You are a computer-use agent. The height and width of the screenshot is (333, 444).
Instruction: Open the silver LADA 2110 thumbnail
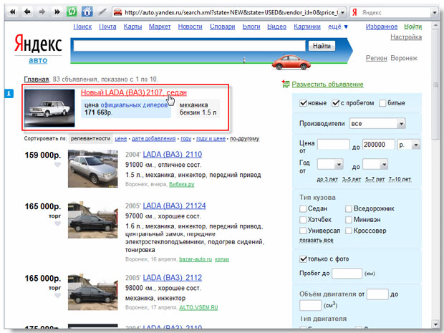tap(93, 168)
